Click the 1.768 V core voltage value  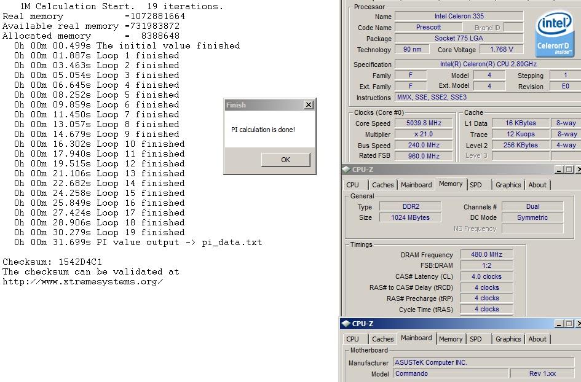501,49
